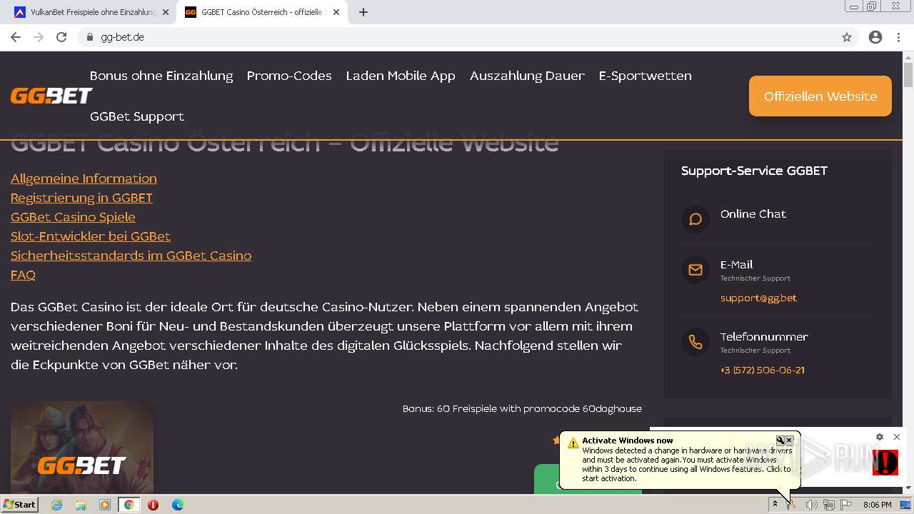Image resolution: width=914 pixels, height=514 pixels.
Task: Click the +3 (572) 506-06-21 phone link
Action: 763,370
